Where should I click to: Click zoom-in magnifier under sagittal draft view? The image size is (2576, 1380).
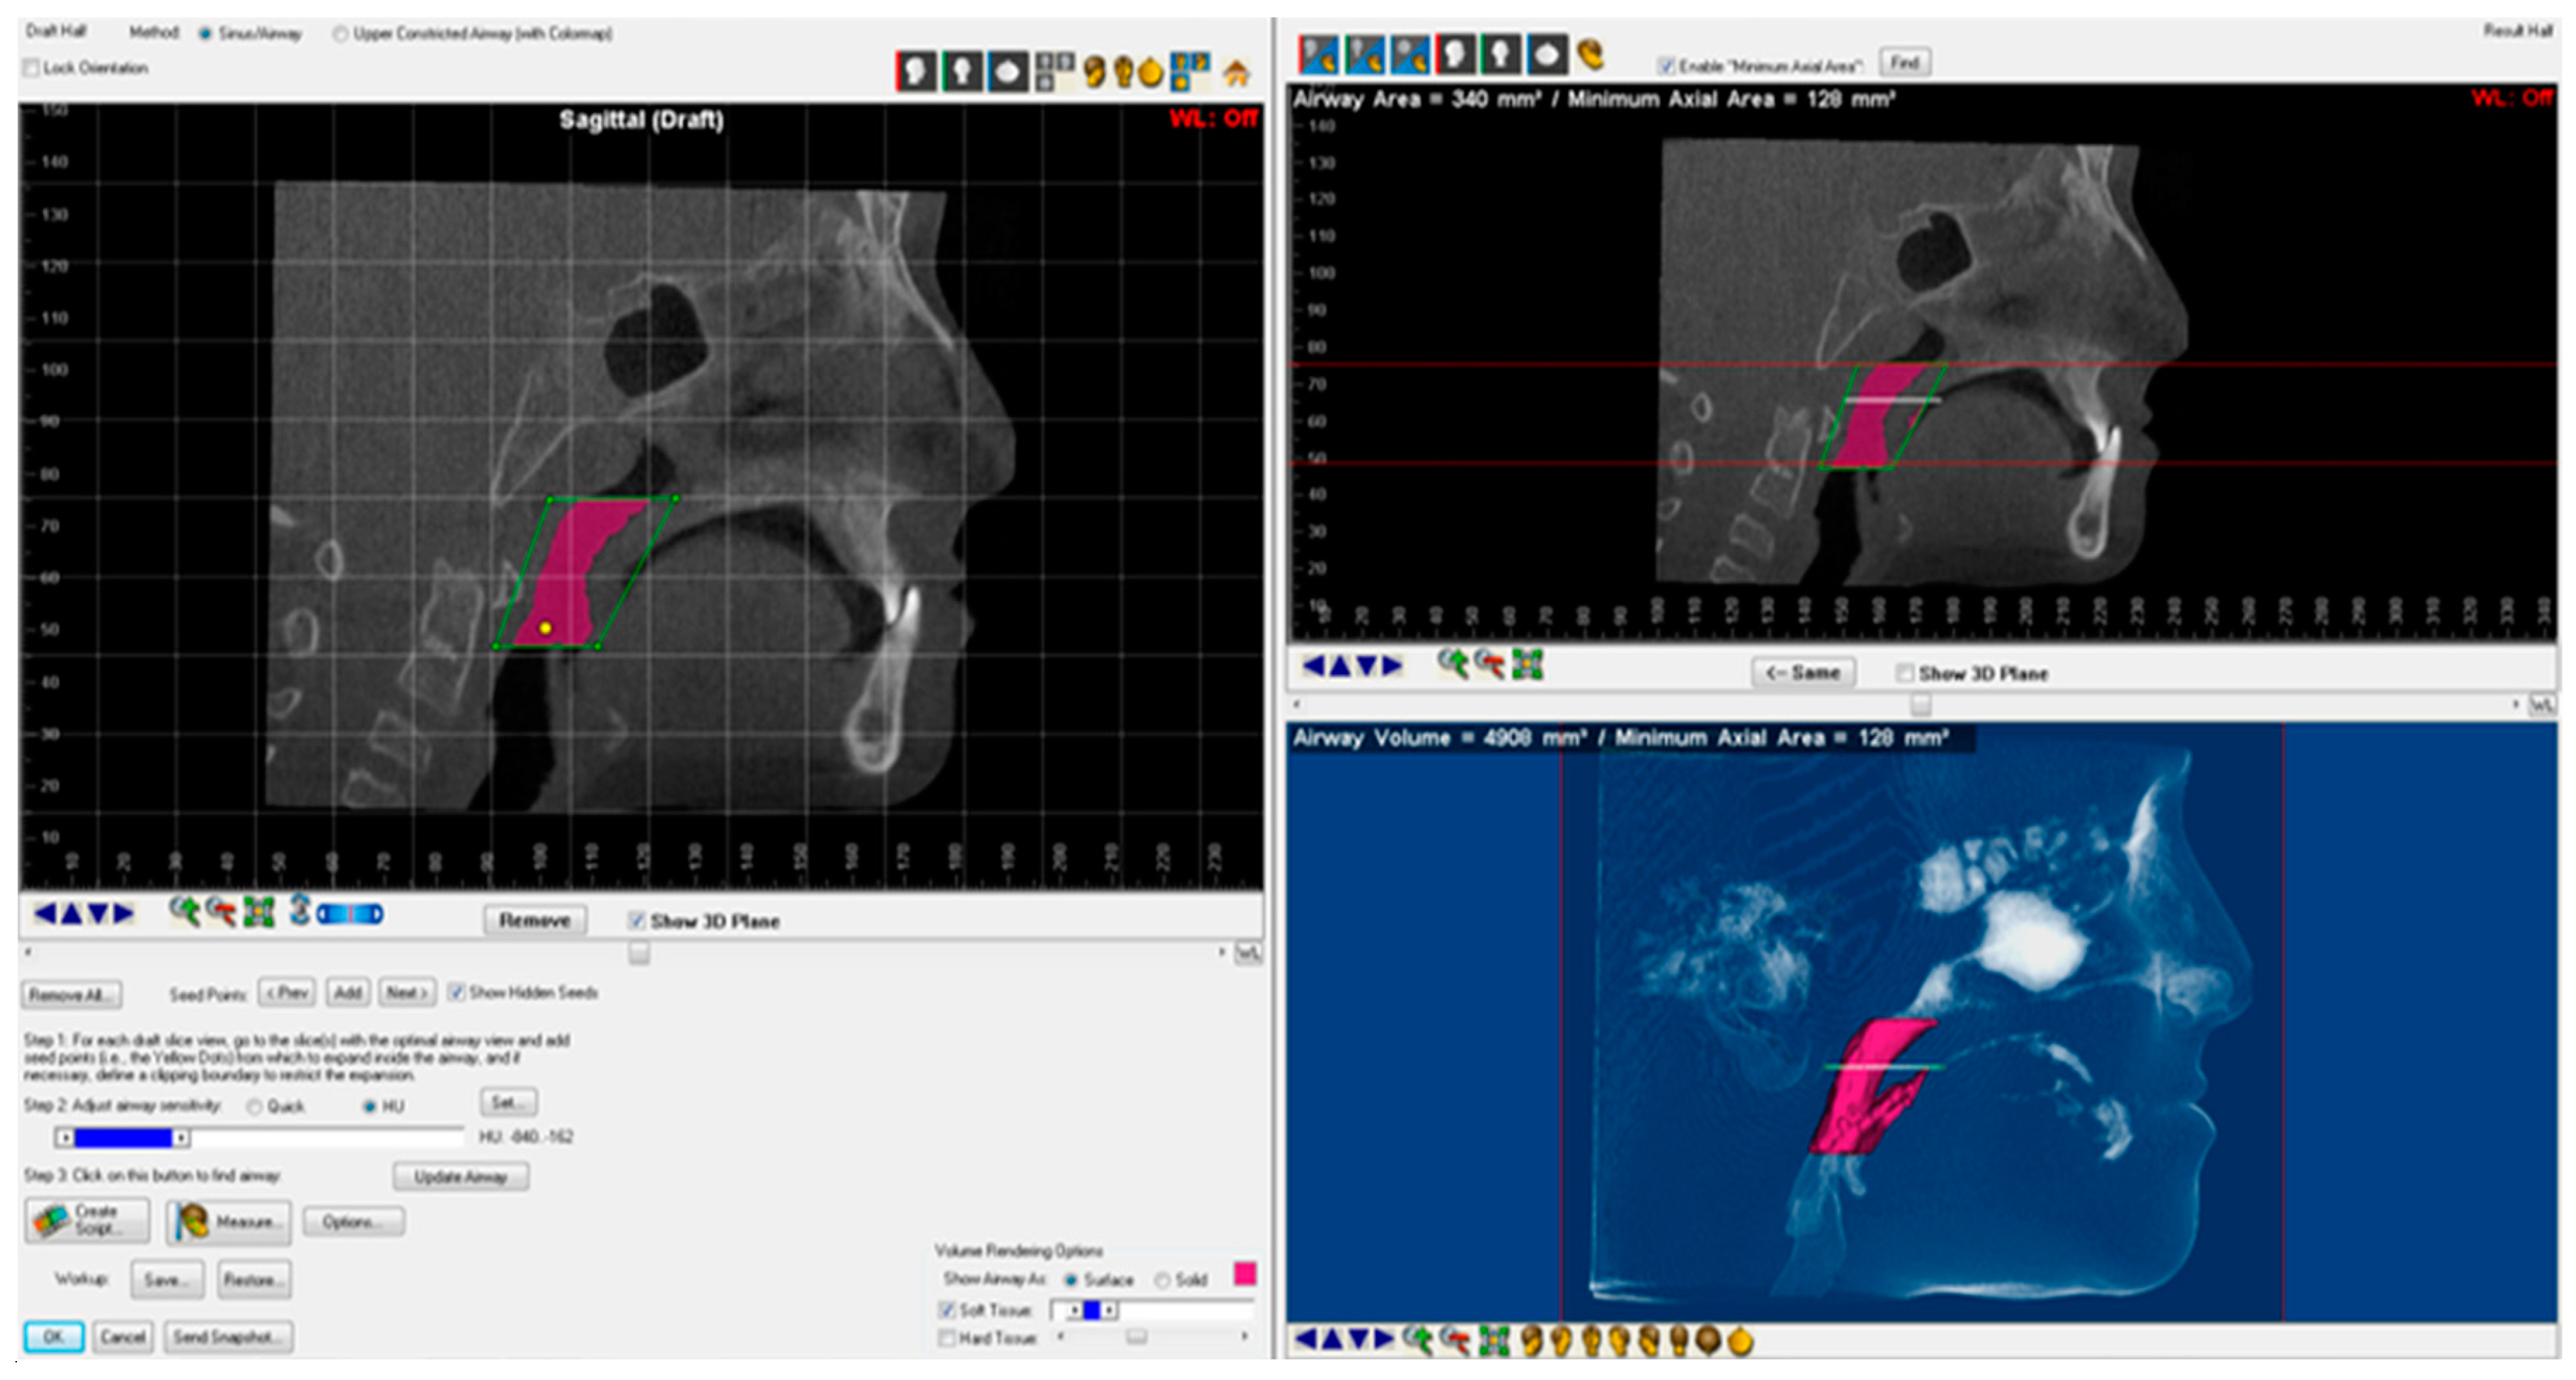tap(183, 912)
